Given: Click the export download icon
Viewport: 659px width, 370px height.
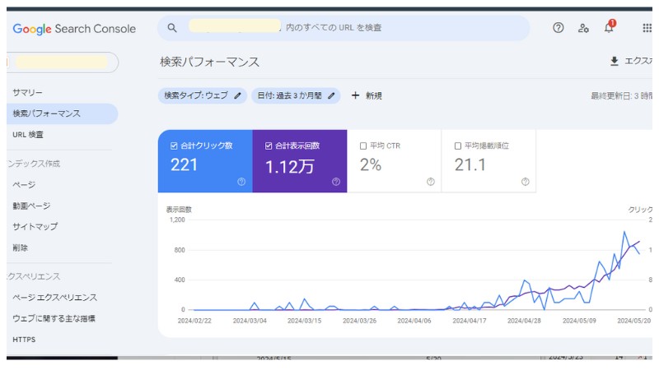Looking at the screenshot, I should (x=614, y=62).
